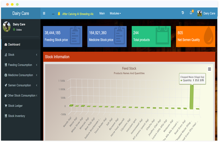Click the Molasses (kg) axis label
The height and width of the screenshot is (142, 219).
(x=168, y=126)
